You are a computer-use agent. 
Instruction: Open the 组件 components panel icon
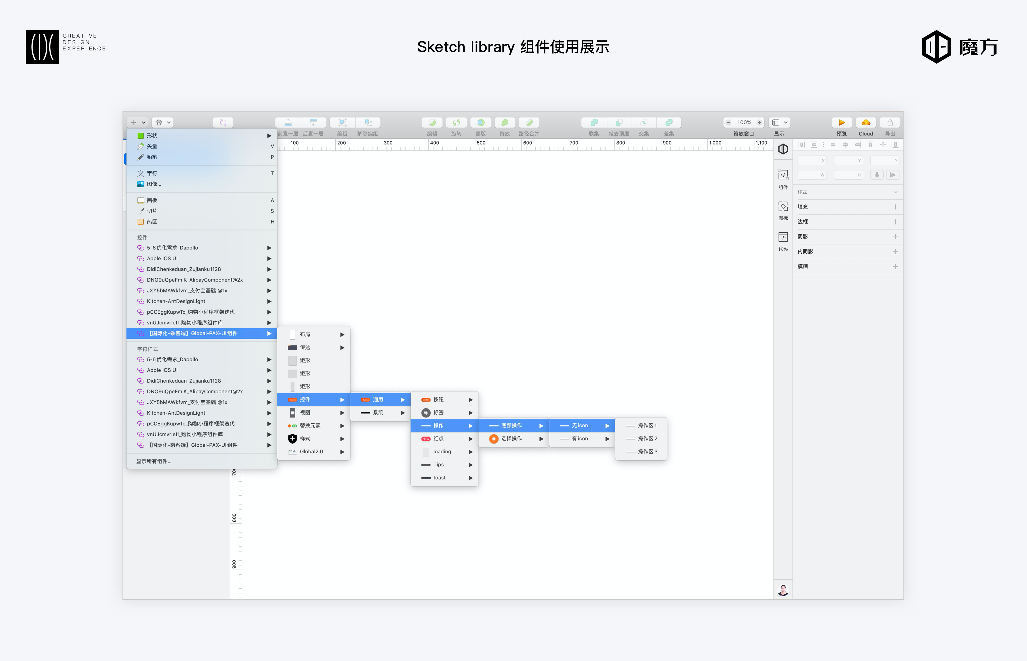point(783,175)
